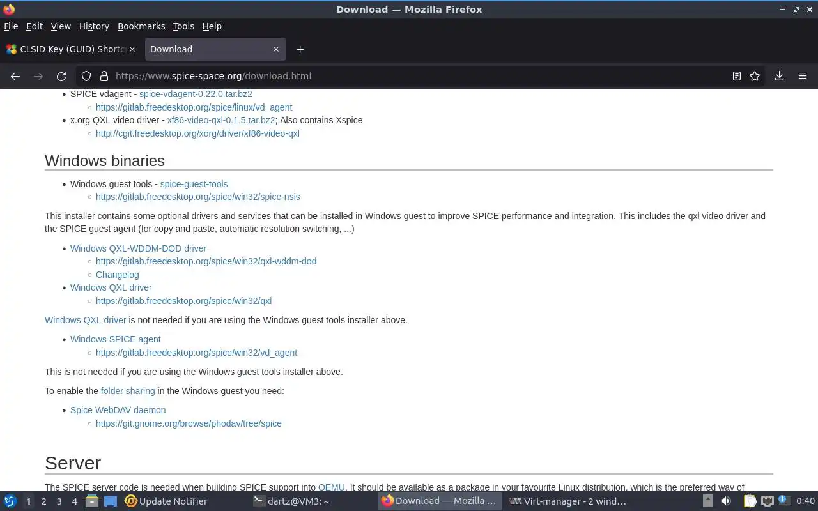The height and width of the screenshot is (511, 818).
Task: Open the View menu
Action: (x=61, y=26)
